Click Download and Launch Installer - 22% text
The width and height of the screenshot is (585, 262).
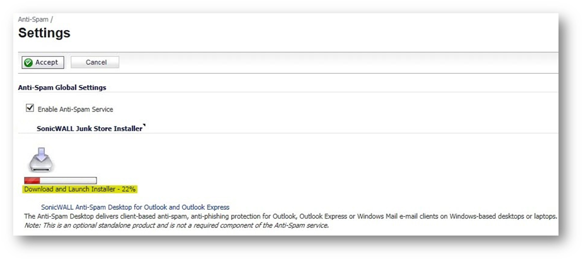coord(80,190)
